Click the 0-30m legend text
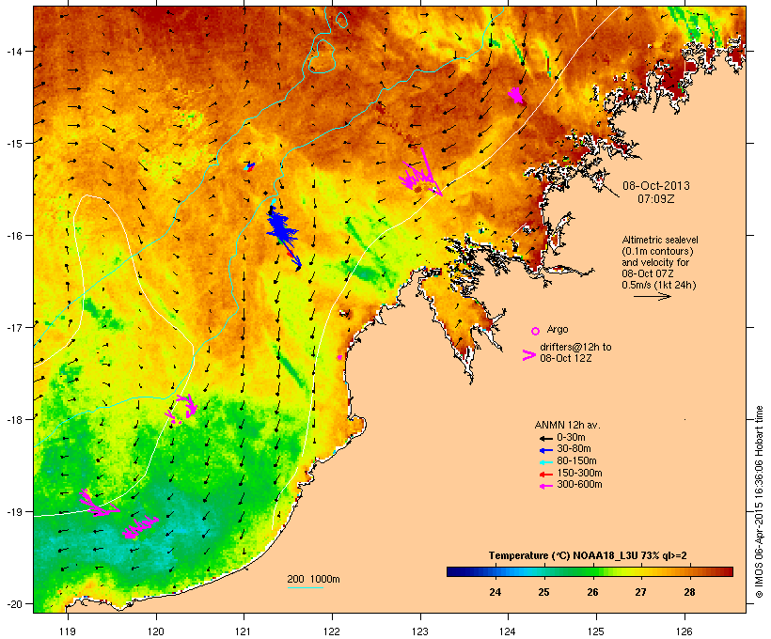 point(571,438)
